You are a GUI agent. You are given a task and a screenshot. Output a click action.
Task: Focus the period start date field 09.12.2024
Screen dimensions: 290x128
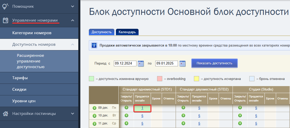pos(125,63)
